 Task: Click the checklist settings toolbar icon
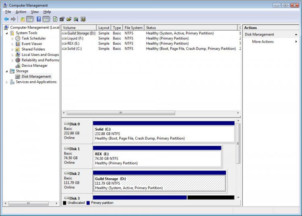[x=83, y=19]
